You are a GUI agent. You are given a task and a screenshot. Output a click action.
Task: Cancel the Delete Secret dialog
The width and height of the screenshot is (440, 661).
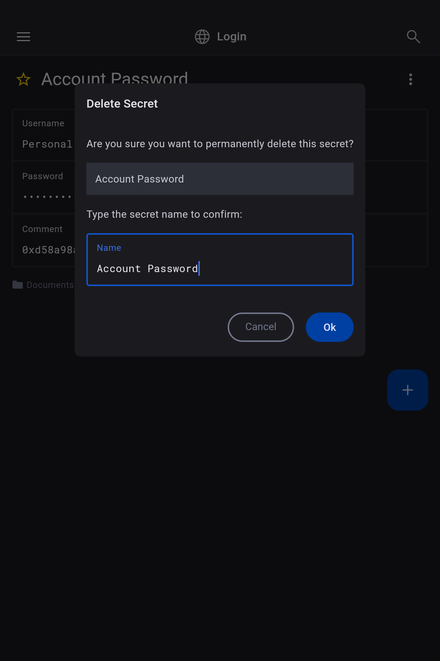[x=261, y=327]
